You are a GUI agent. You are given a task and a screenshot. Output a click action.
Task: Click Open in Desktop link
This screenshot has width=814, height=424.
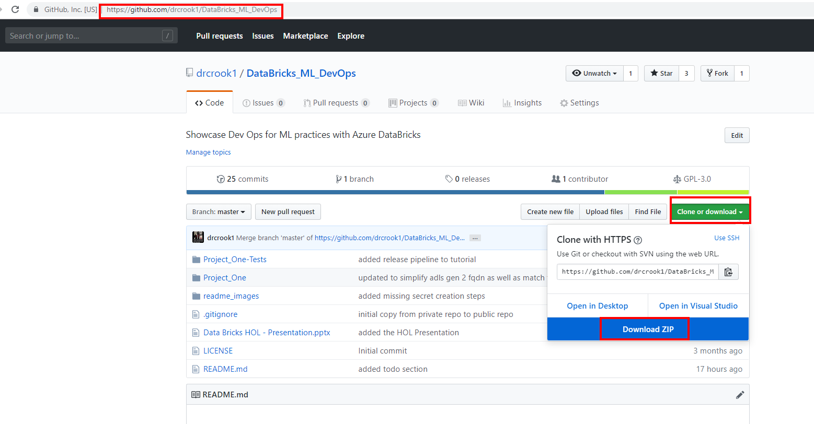[x=598, y=306]
